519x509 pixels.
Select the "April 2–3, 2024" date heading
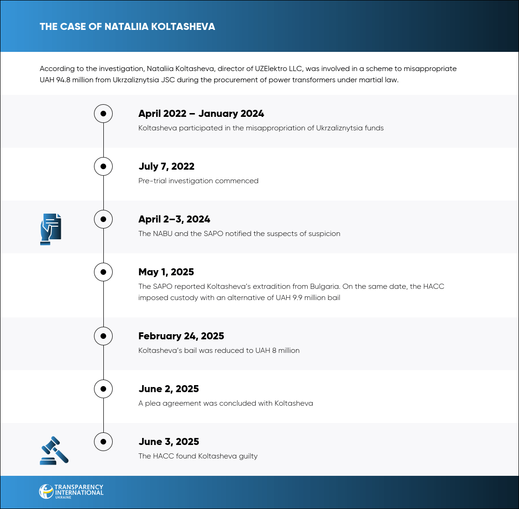(174, 219)
